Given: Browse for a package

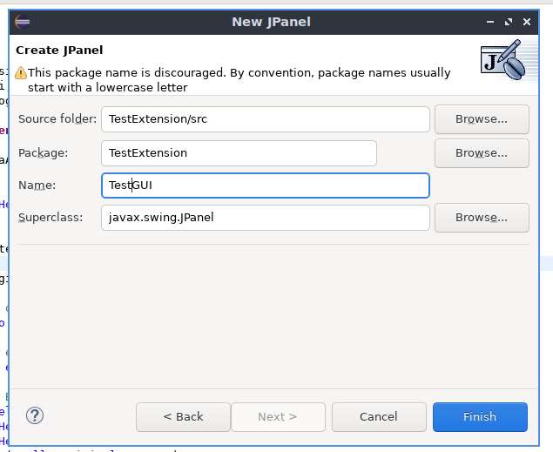Looking at the screenshot, I should tap(482, 152).
